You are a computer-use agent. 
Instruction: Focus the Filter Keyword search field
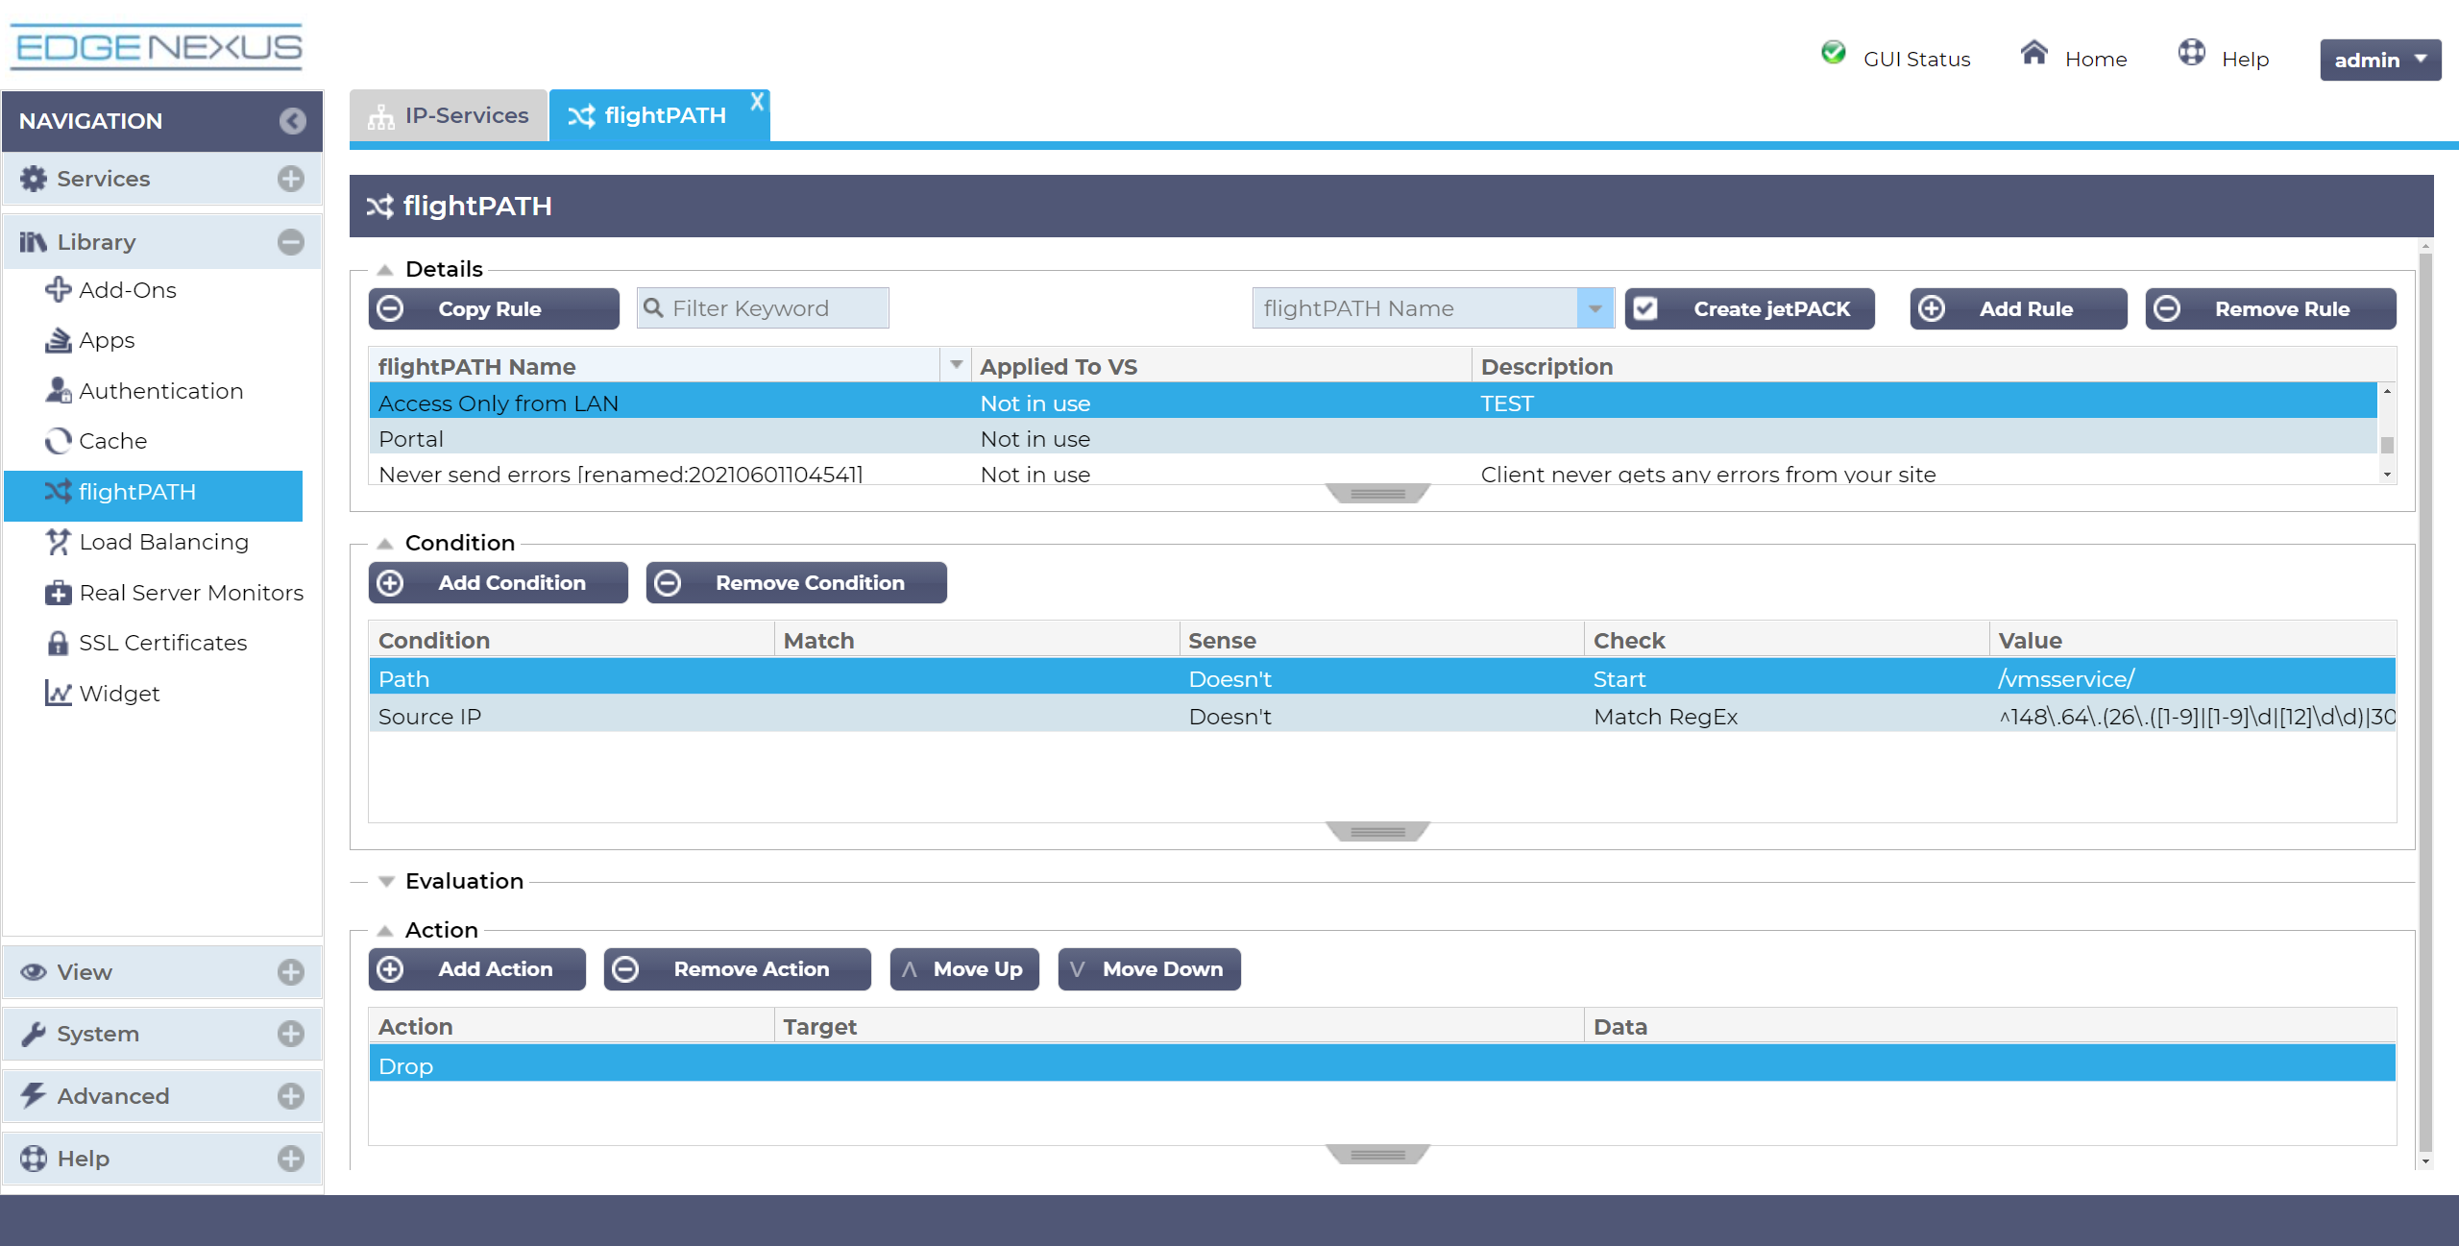[x=763, y=308]
